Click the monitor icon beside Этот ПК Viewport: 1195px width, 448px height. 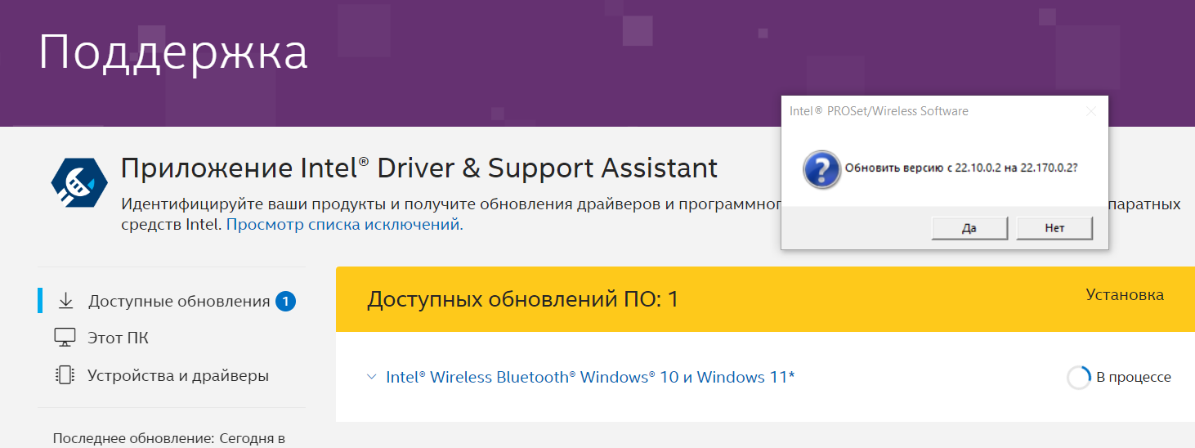[x=65, y=338]
